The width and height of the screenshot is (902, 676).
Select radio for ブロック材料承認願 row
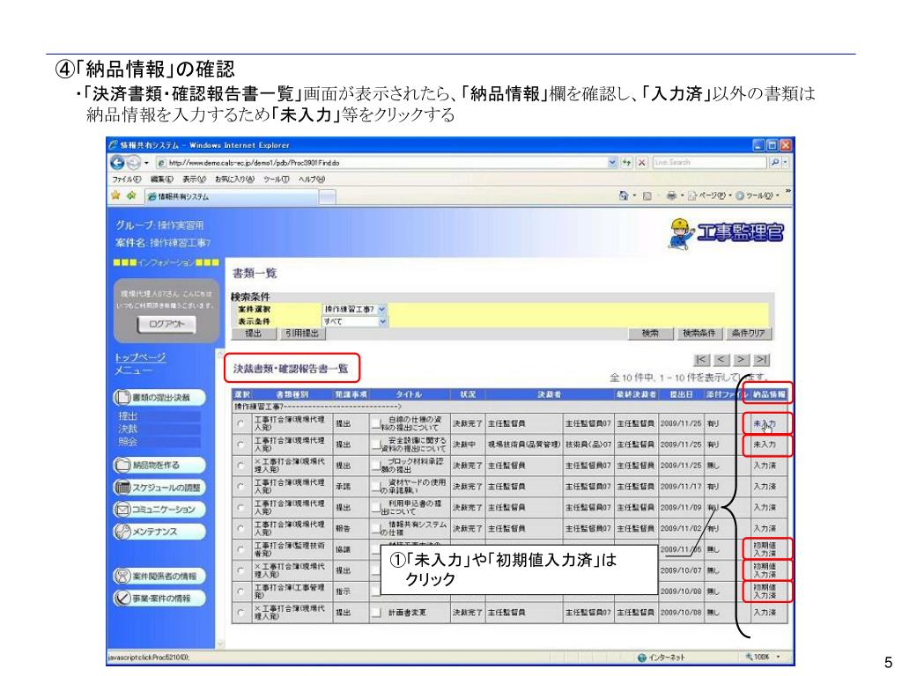[x=240, y=466]
